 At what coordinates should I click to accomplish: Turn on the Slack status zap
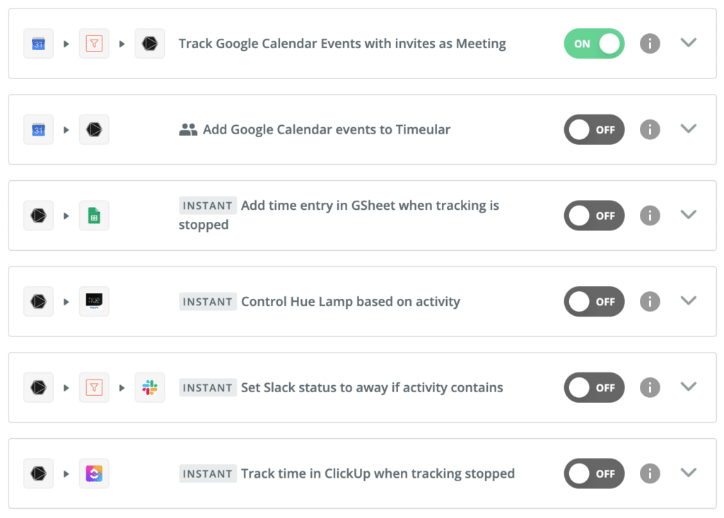[x=594, y=388]
